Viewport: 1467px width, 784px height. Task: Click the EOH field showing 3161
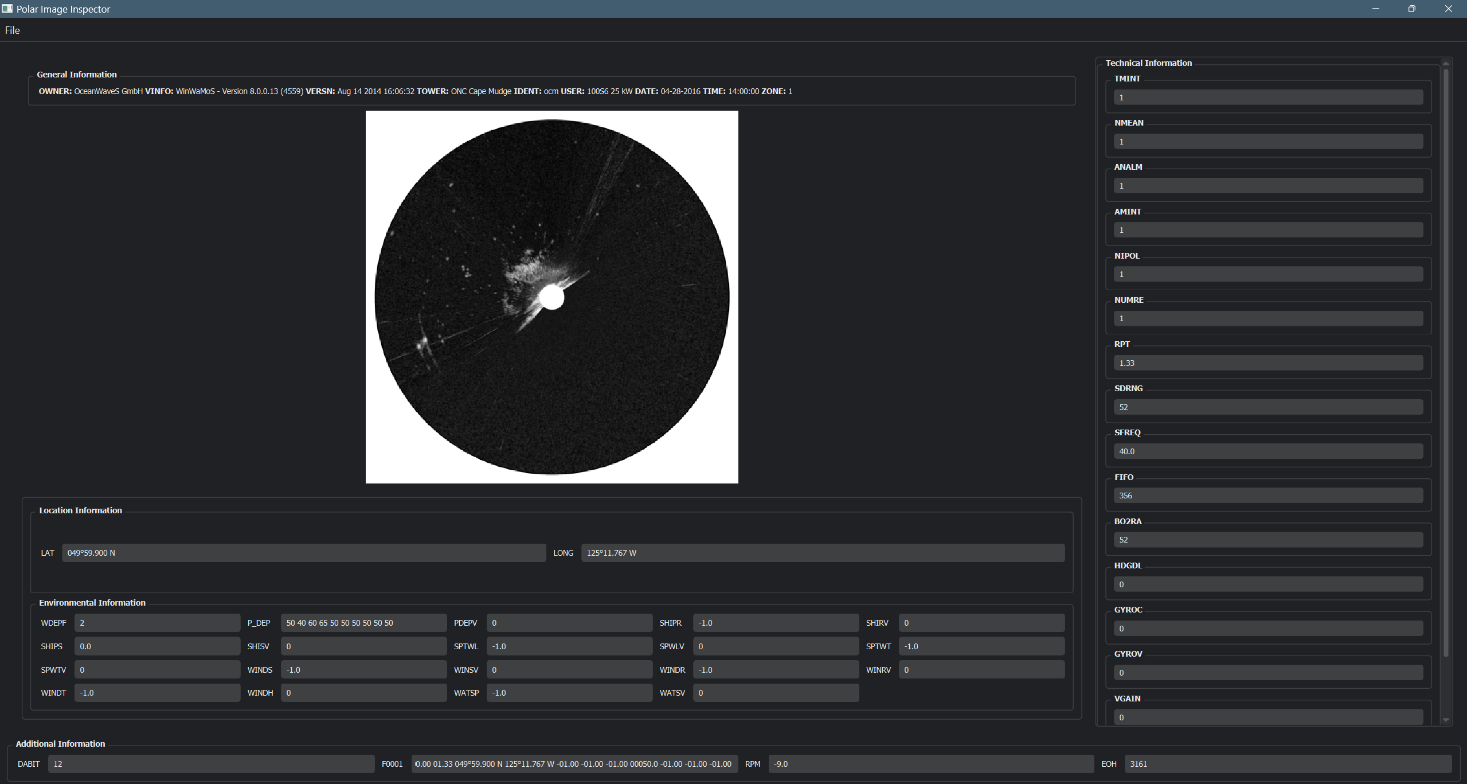pos(1288,764)
